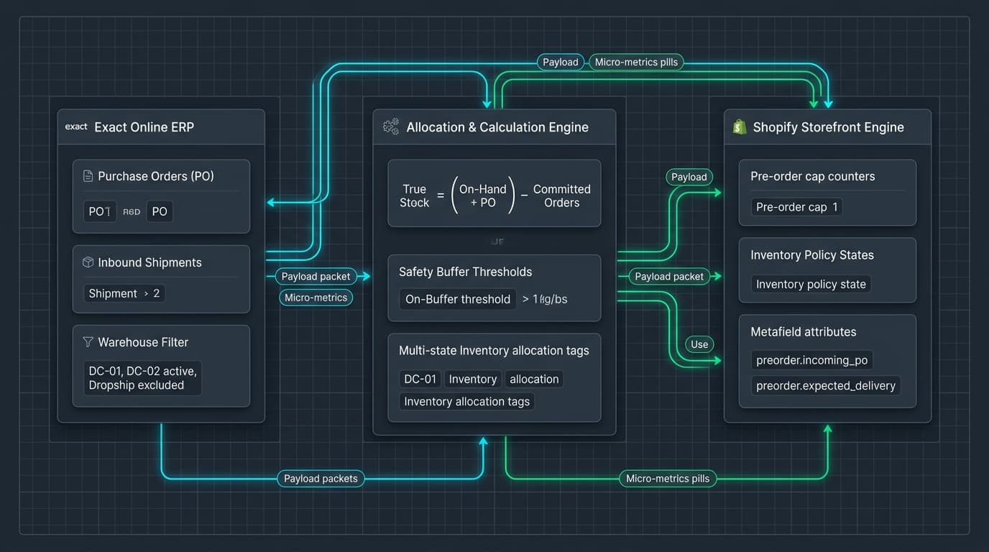Click the Multi-state Inventory allocation tags heading
The image size is (989, 552).
[494, 351]
